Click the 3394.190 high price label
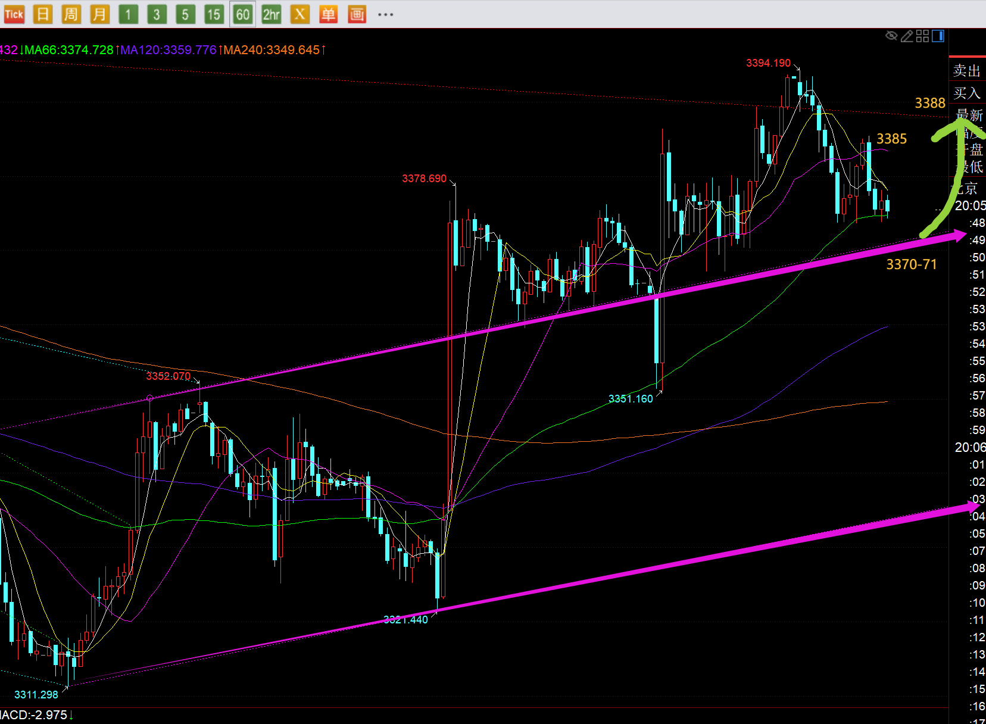Screen dimensions: 986x724 (x=768, y=63)
